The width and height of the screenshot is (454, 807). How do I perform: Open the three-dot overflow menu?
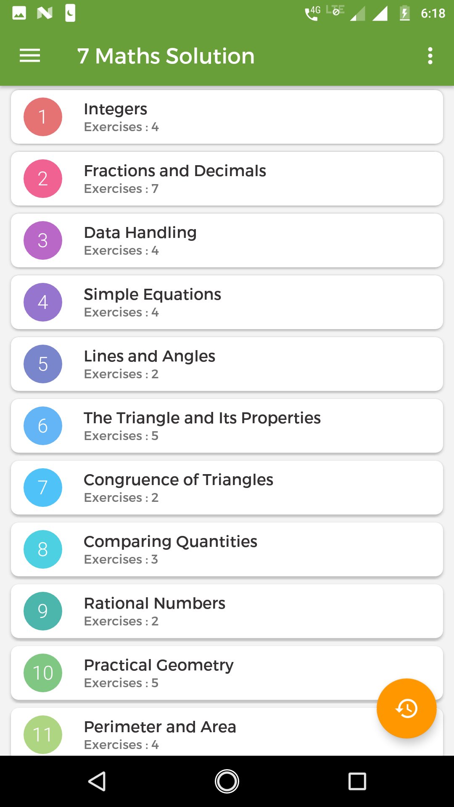pos(430,55)
